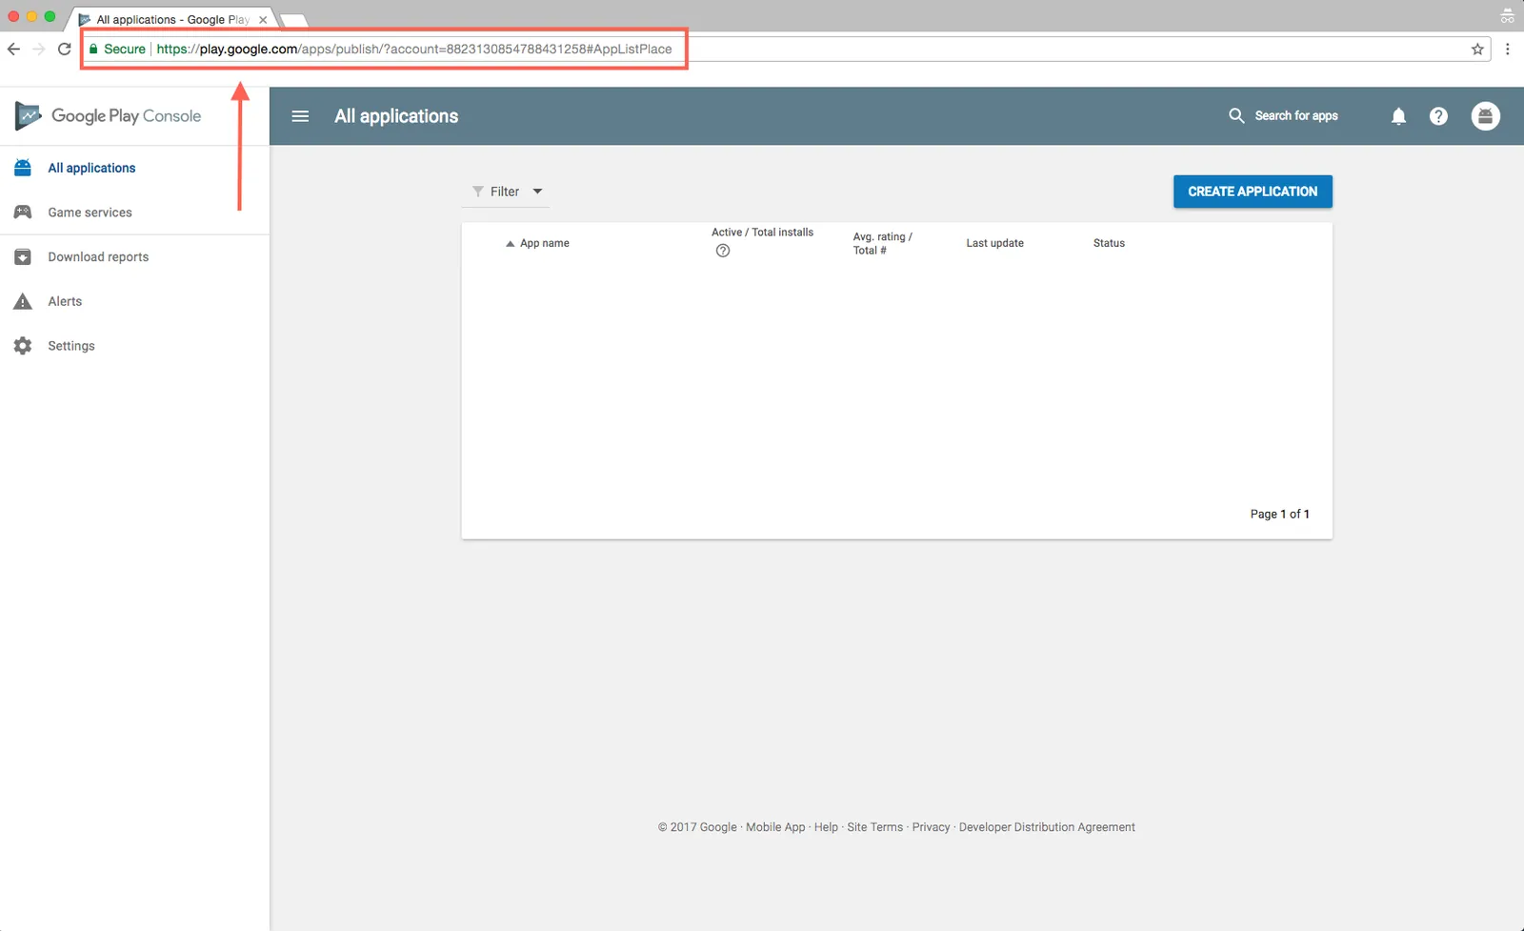
Task: Select the All applications browser tab
Action: [171, 19]
